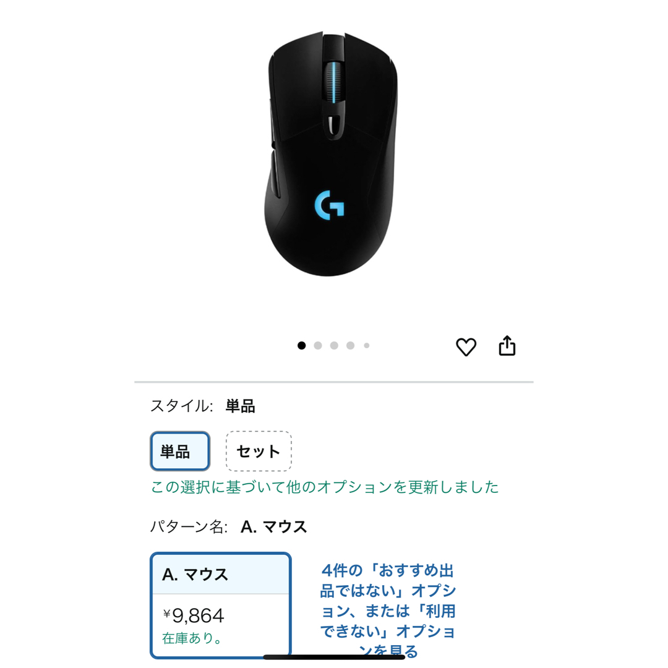This screenshot has width=668, height=668.
Task: Select the セット style option
Action: coord(259,451)
